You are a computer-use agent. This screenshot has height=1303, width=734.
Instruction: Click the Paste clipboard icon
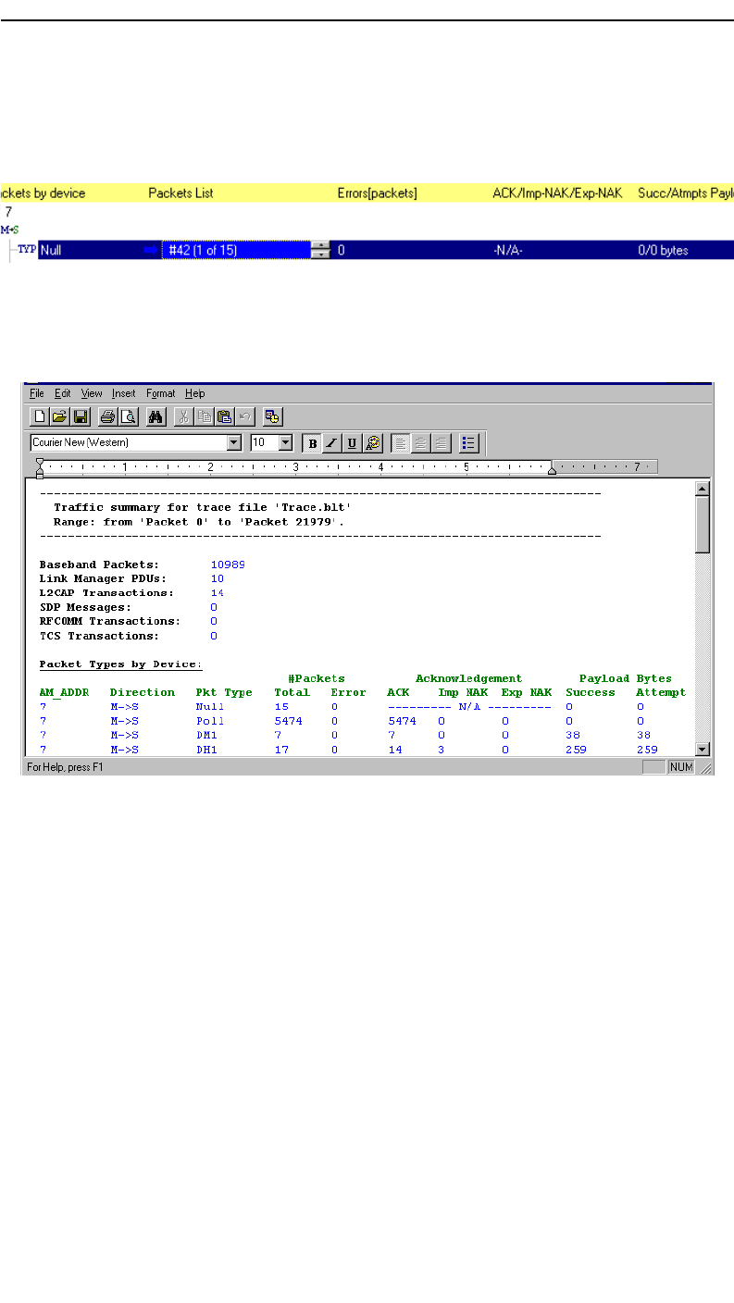[x=224, y=417]
